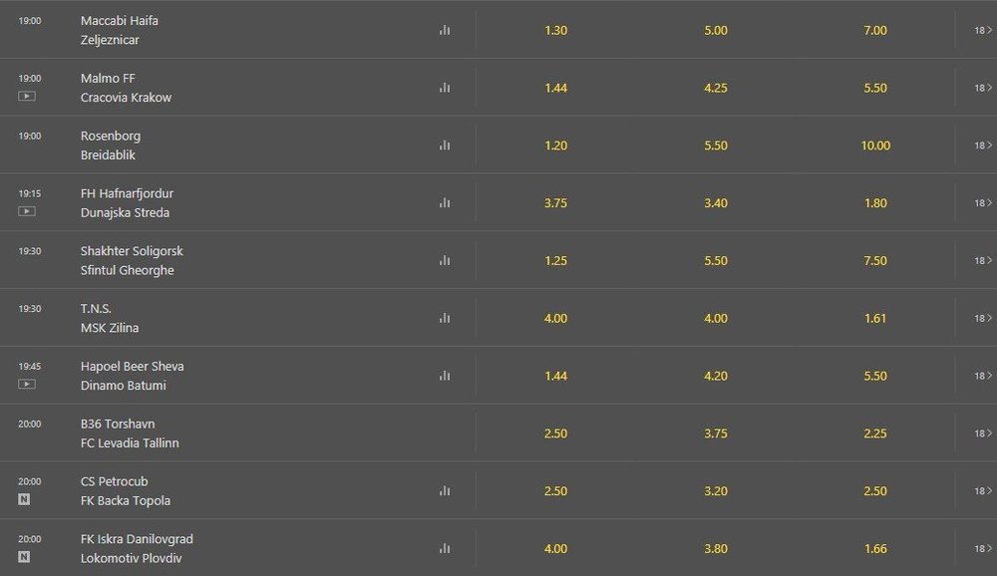Select away odds 1.61 for MSK Zilina
This screenshot has width=997, height=576.
pos(875,319)
